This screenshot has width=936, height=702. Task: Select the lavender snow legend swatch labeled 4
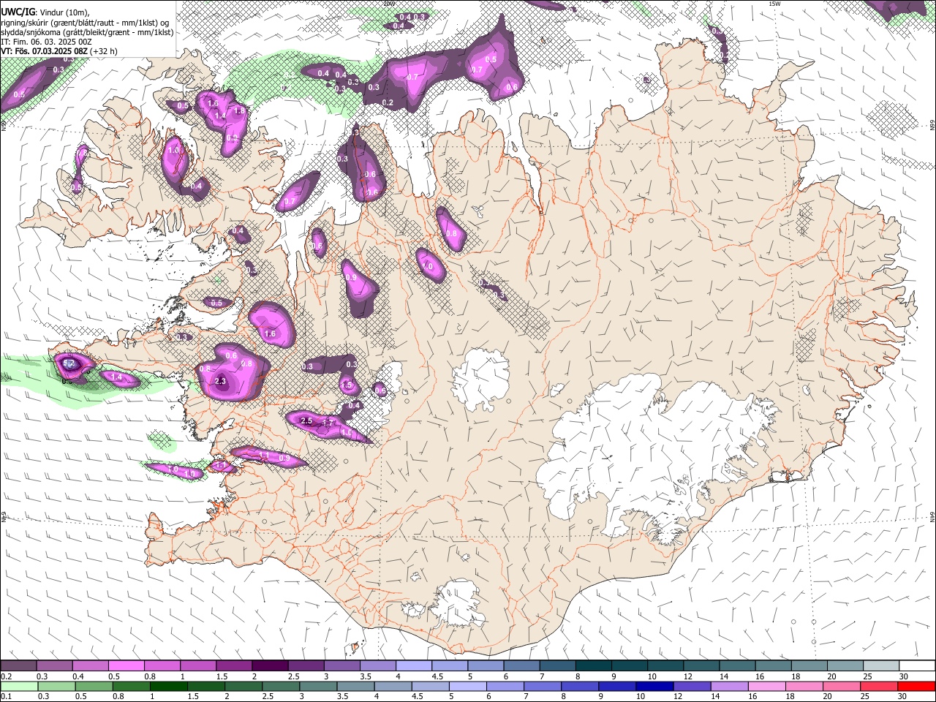(x=413, y=665)
